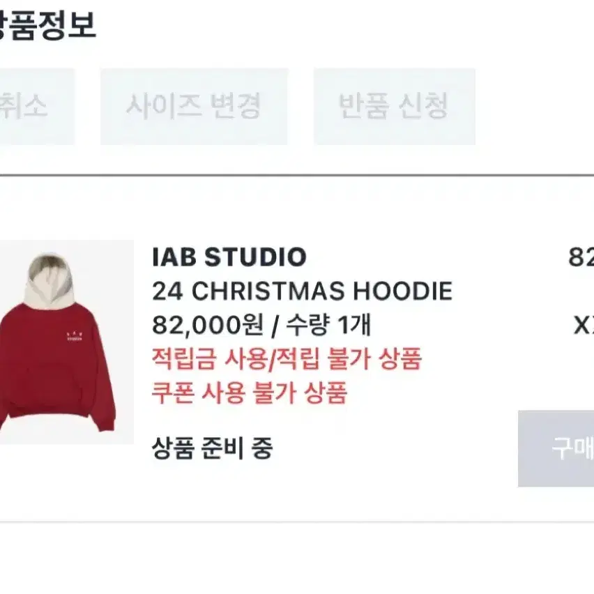Click the XX size label at right
The image size is (594, 594).
coord(584,325)
